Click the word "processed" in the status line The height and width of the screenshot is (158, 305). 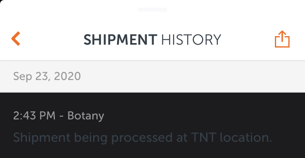(x=142, y=138)
